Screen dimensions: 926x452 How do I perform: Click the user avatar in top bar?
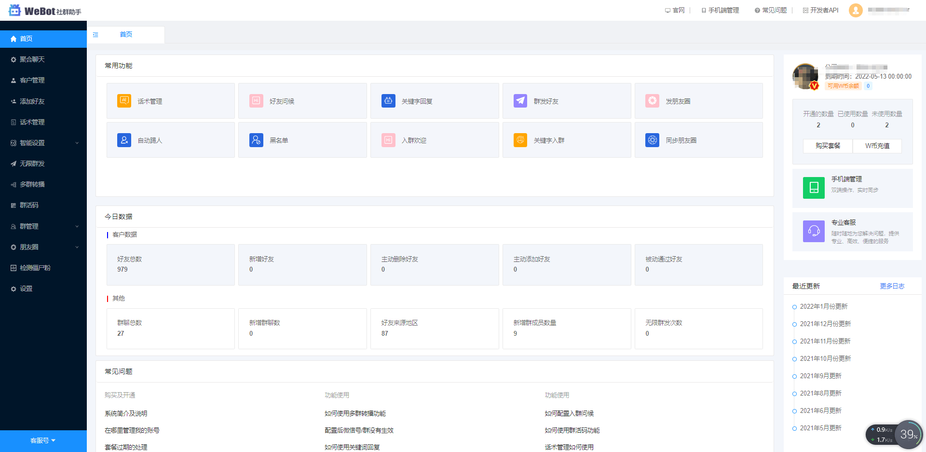[856, 10]
